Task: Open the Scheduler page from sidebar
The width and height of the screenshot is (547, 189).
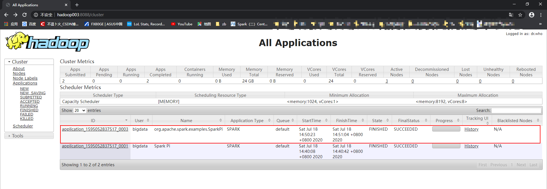Action: 23,126
